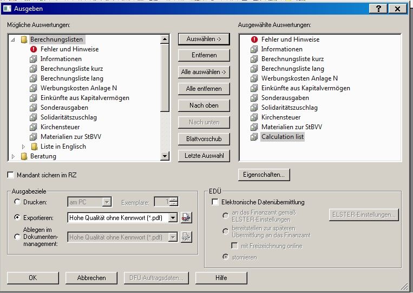The width and height of the screenshot is (413, 293).
Task: Select Calculation list in Ausgewählte Auswertungen
Action: [x=283, y=137]
